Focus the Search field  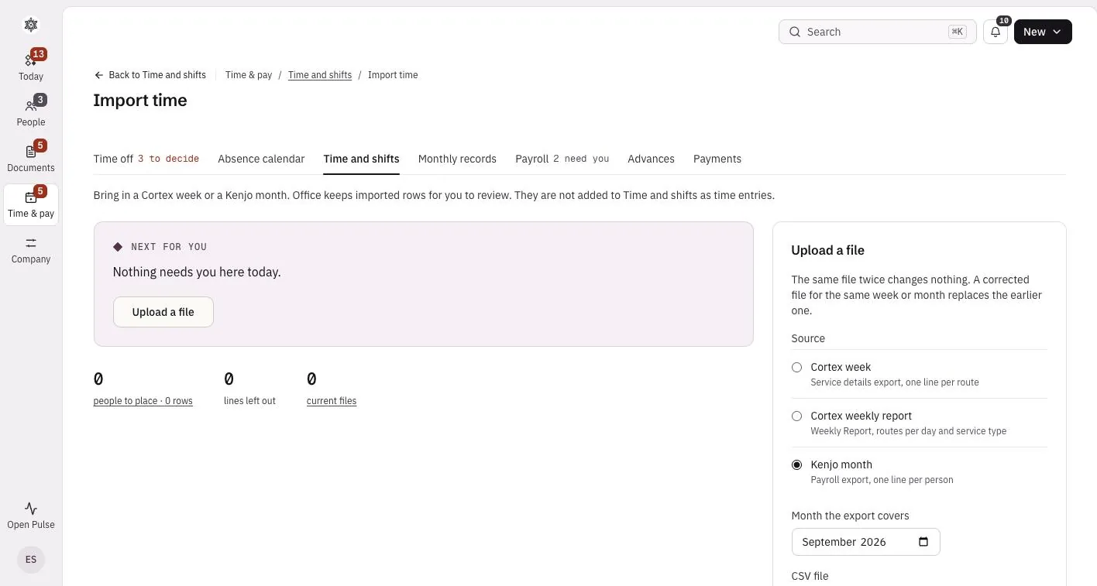877,32
